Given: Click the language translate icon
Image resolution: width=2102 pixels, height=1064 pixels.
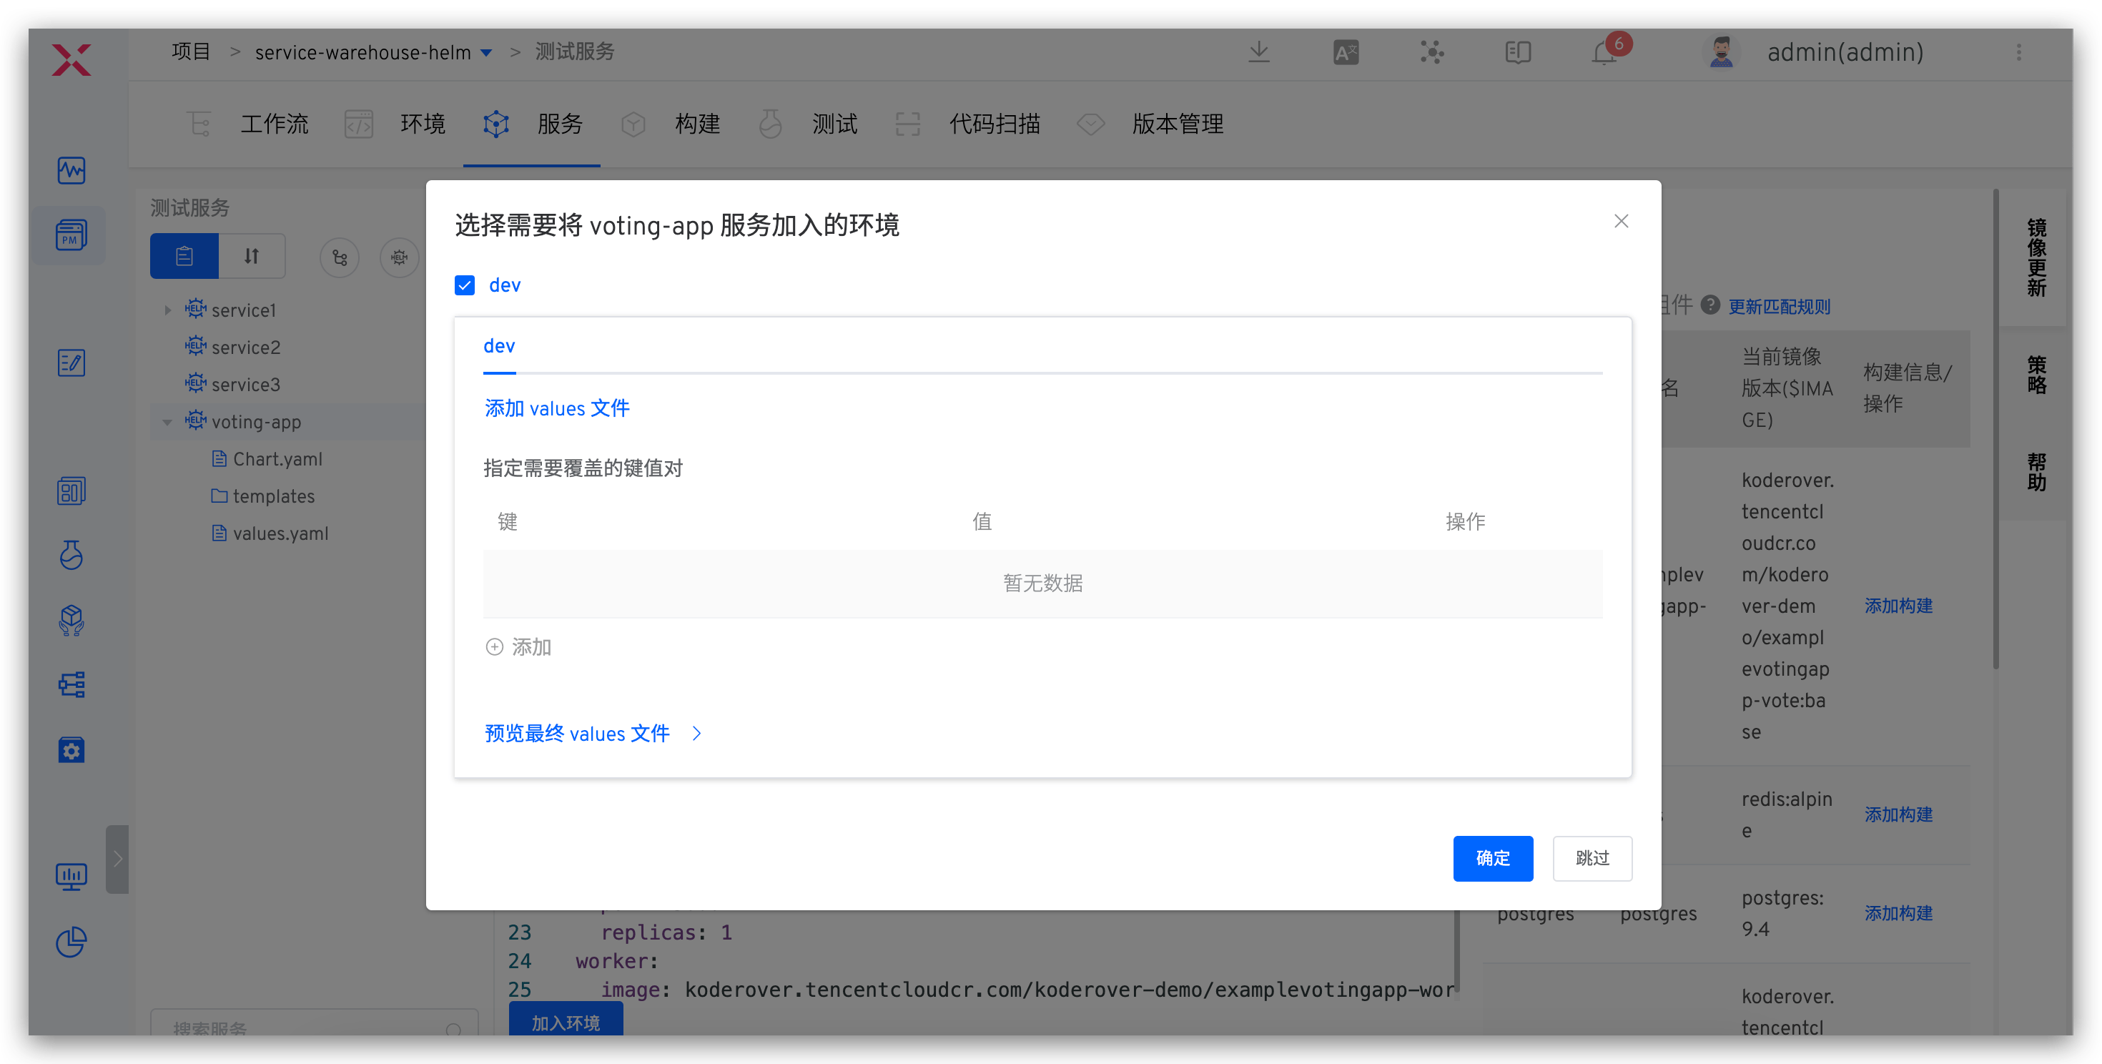Looking at the screenshot, I should pos(1346,52).
